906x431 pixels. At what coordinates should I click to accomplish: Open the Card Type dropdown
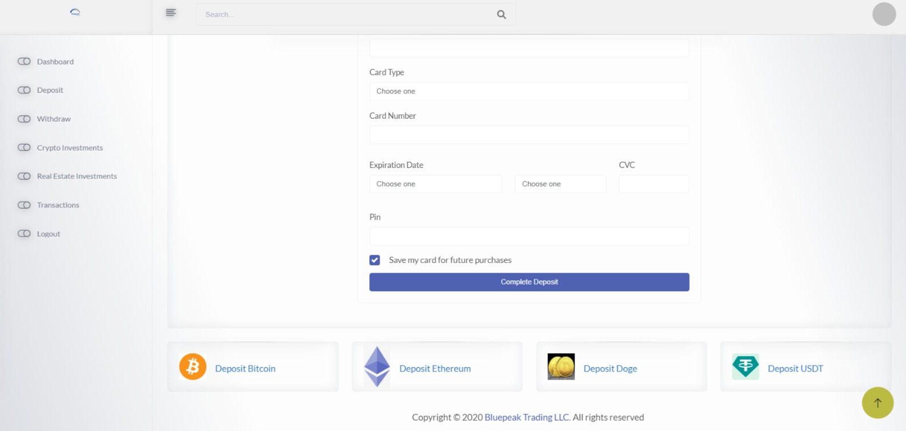tap(529, 92)
